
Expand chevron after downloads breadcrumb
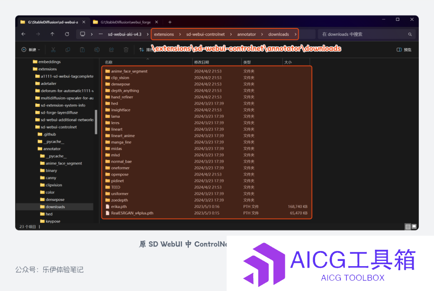point(295,34)
